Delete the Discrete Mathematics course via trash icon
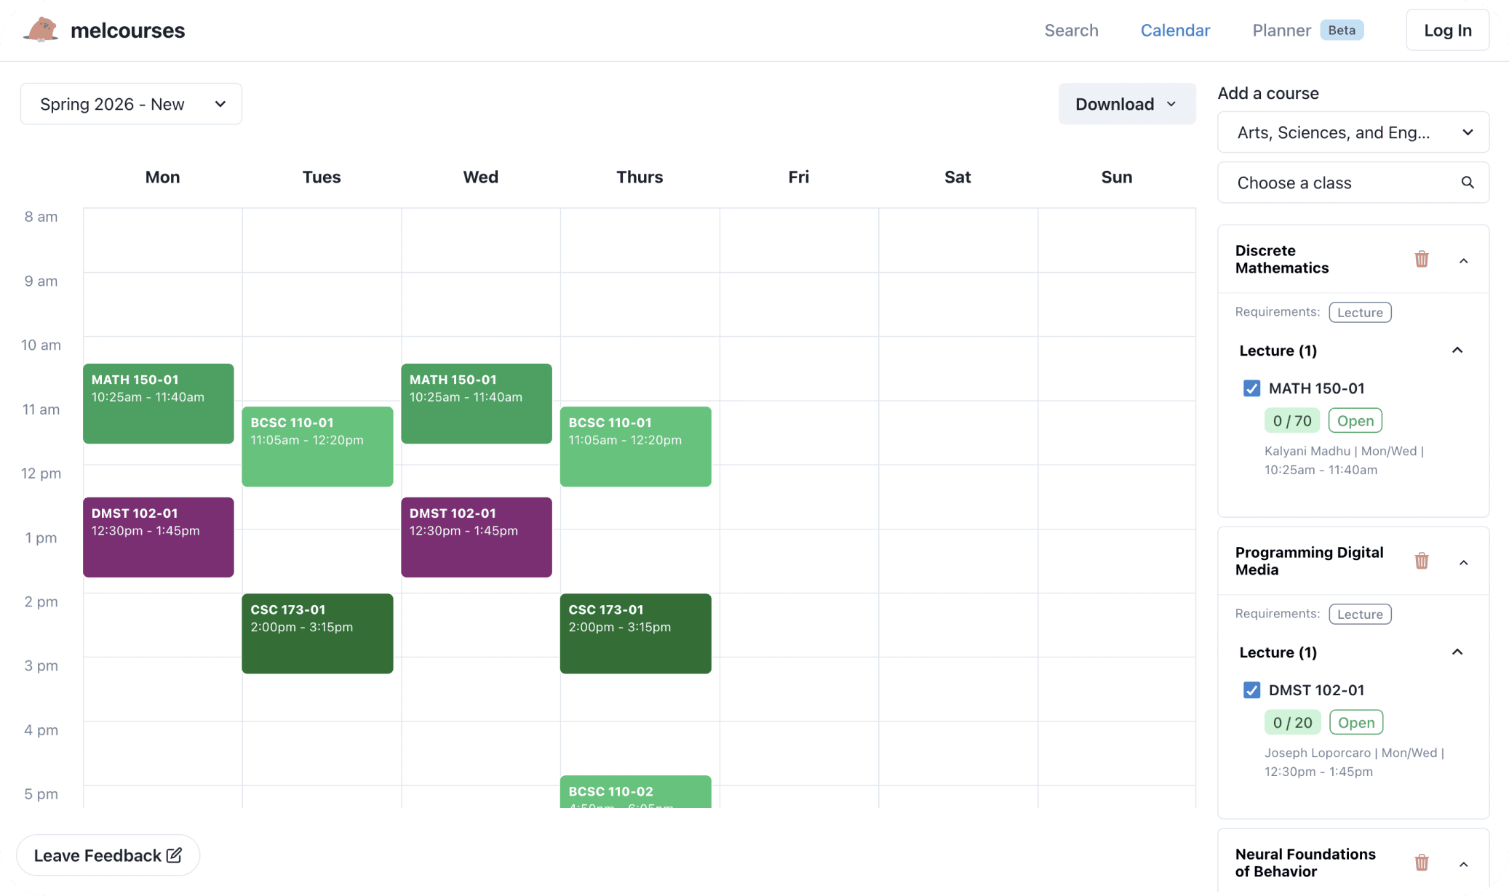The width and height of the screenshot is (1509, 896). tap(1421, 260)
